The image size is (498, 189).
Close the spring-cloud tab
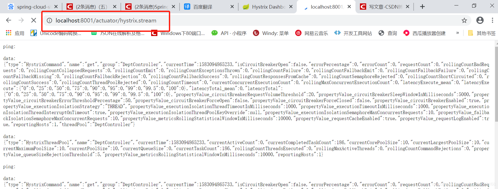pyautogui.click(x=56, y=7)
